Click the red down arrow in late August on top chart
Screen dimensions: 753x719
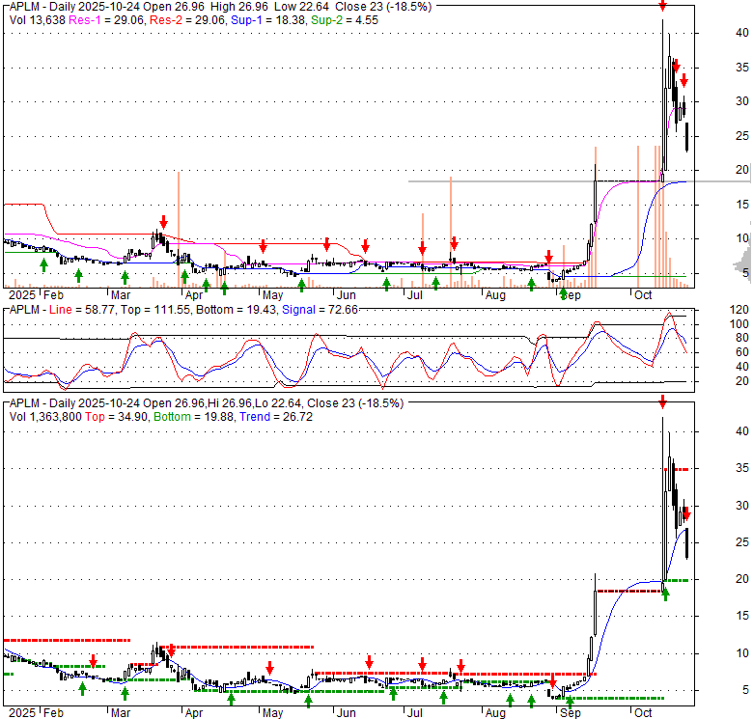548,257
